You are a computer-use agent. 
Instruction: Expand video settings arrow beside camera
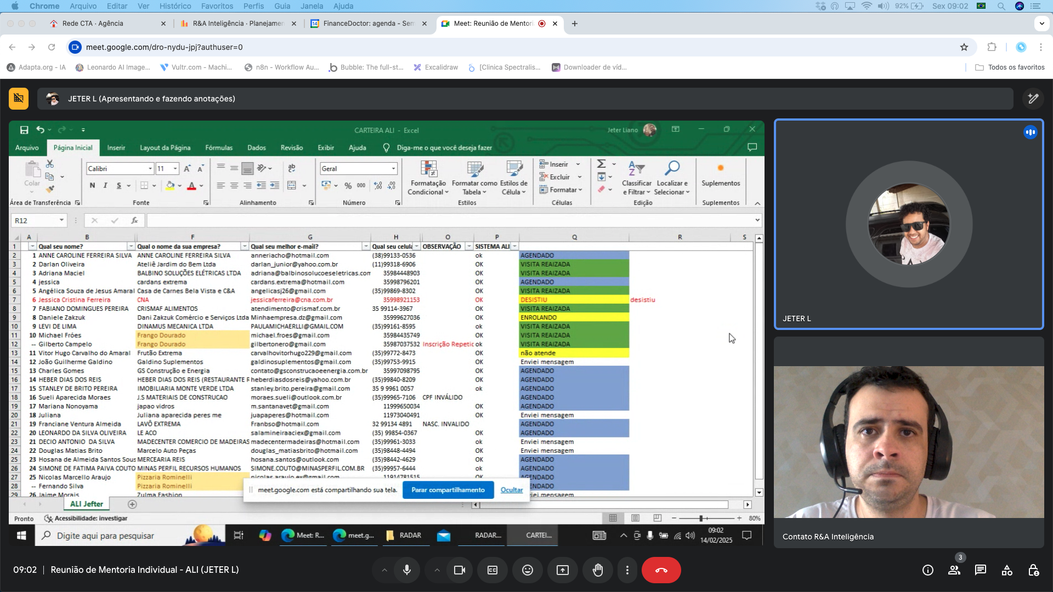coord(437,570)
